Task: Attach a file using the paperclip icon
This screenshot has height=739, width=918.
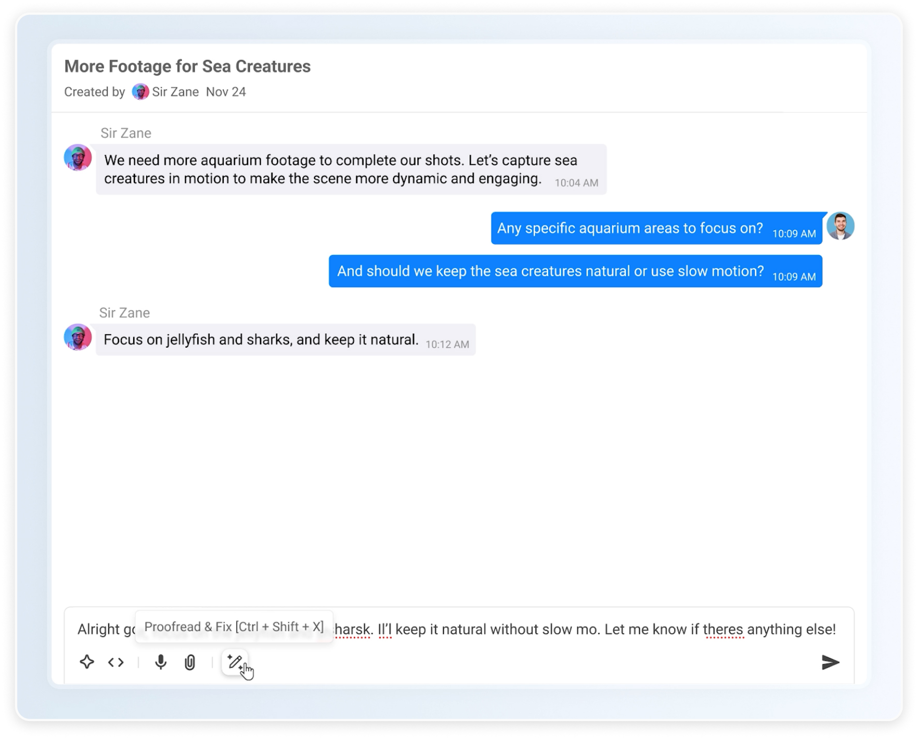Action: click(190, 662)
